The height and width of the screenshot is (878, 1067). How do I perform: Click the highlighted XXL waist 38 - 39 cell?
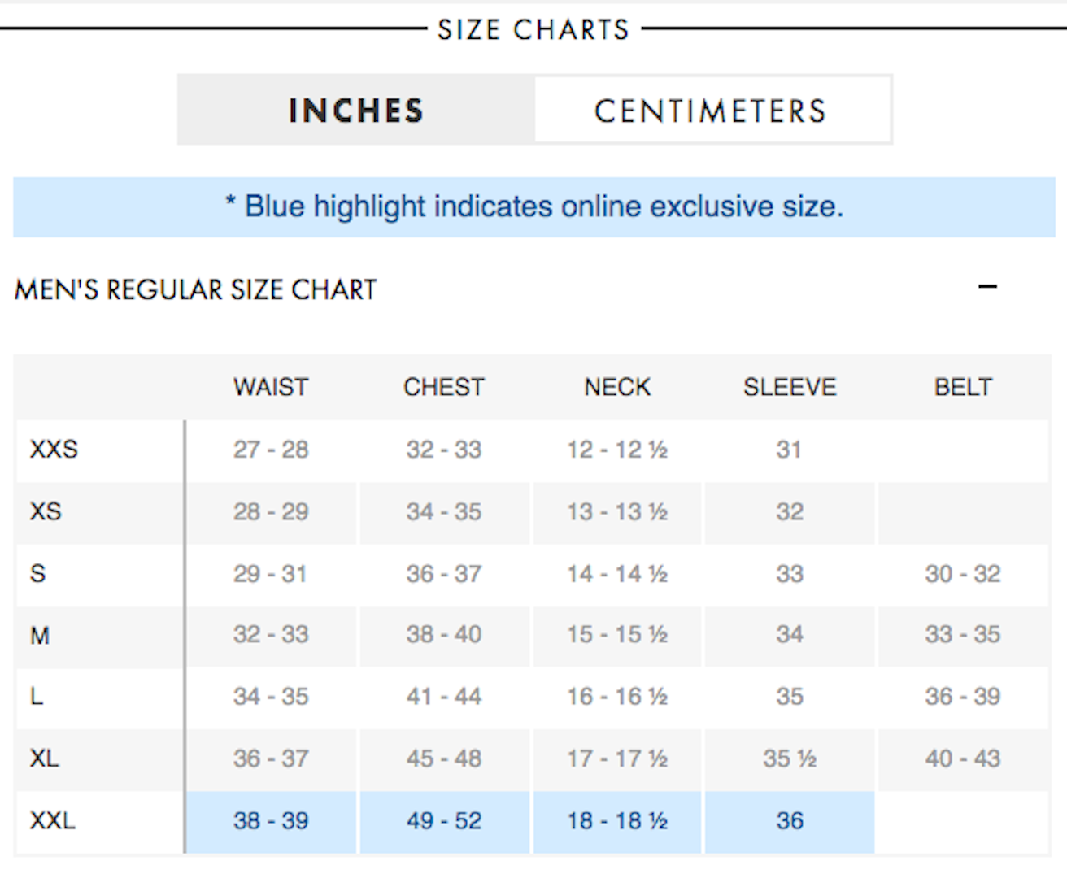271,822
